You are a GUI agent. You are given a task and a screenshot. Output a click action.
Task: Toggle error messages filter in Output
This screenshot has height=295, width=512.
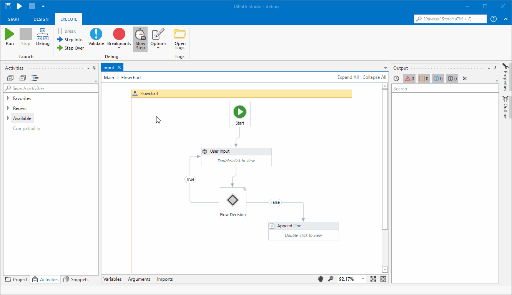point(409,78)
